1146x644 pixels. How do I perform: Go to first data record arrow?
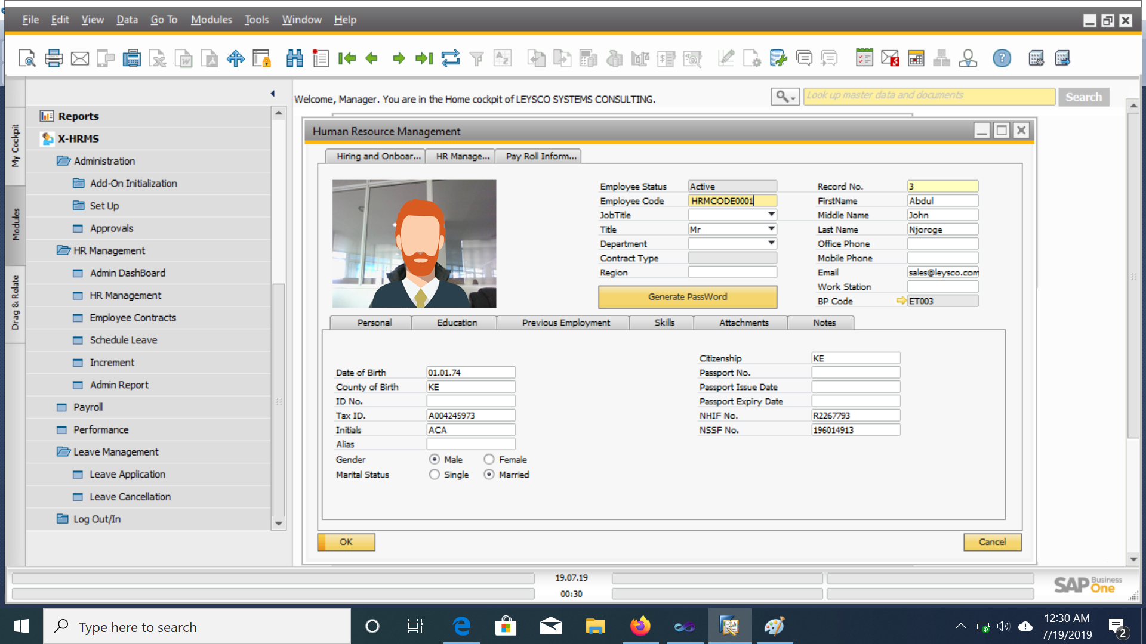pos(346,58)
